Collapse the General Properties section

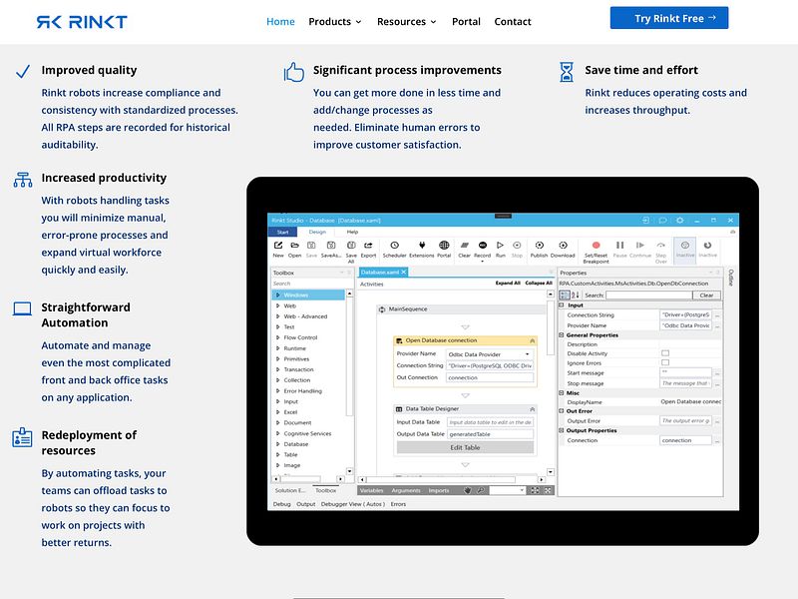click(x=562, y=335)
